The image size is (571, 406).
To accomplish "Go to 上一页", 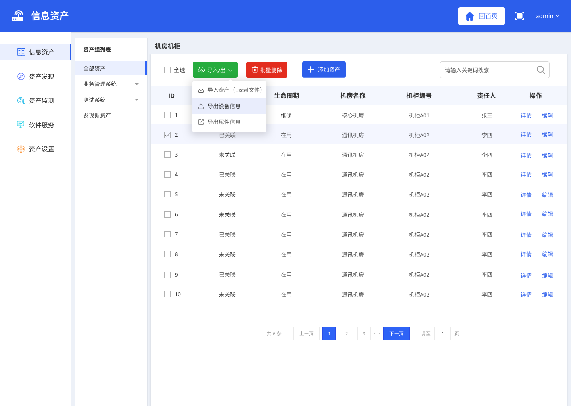I will (307, 333).
